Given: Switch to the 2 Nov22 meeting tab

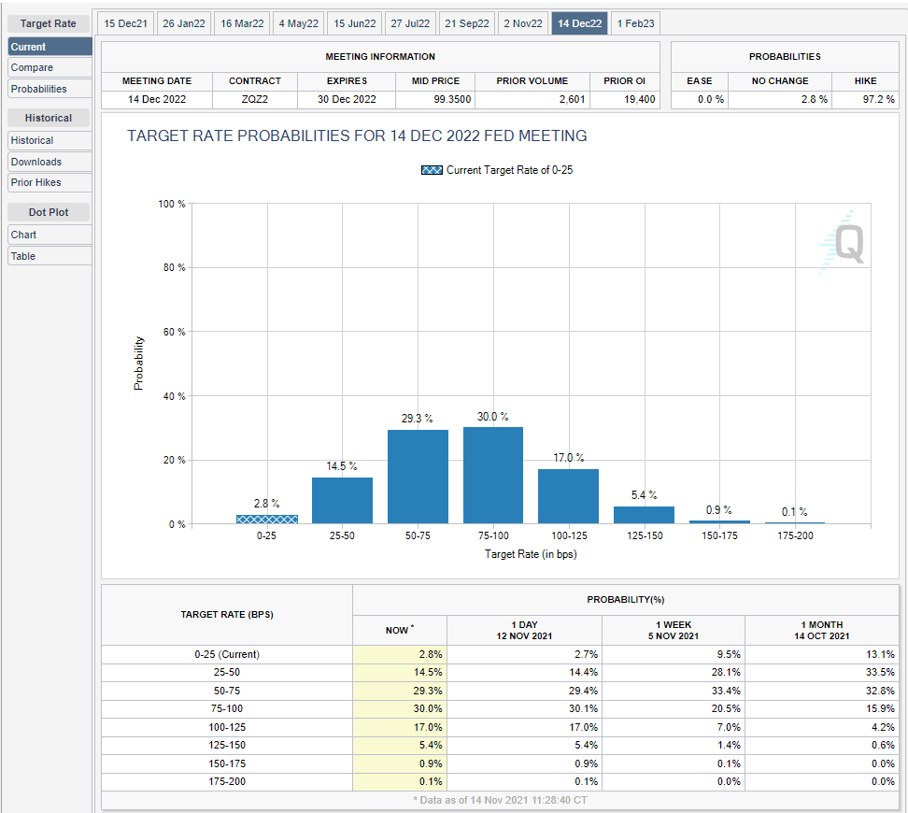Looking at the screenshot, I should [522, 23].
